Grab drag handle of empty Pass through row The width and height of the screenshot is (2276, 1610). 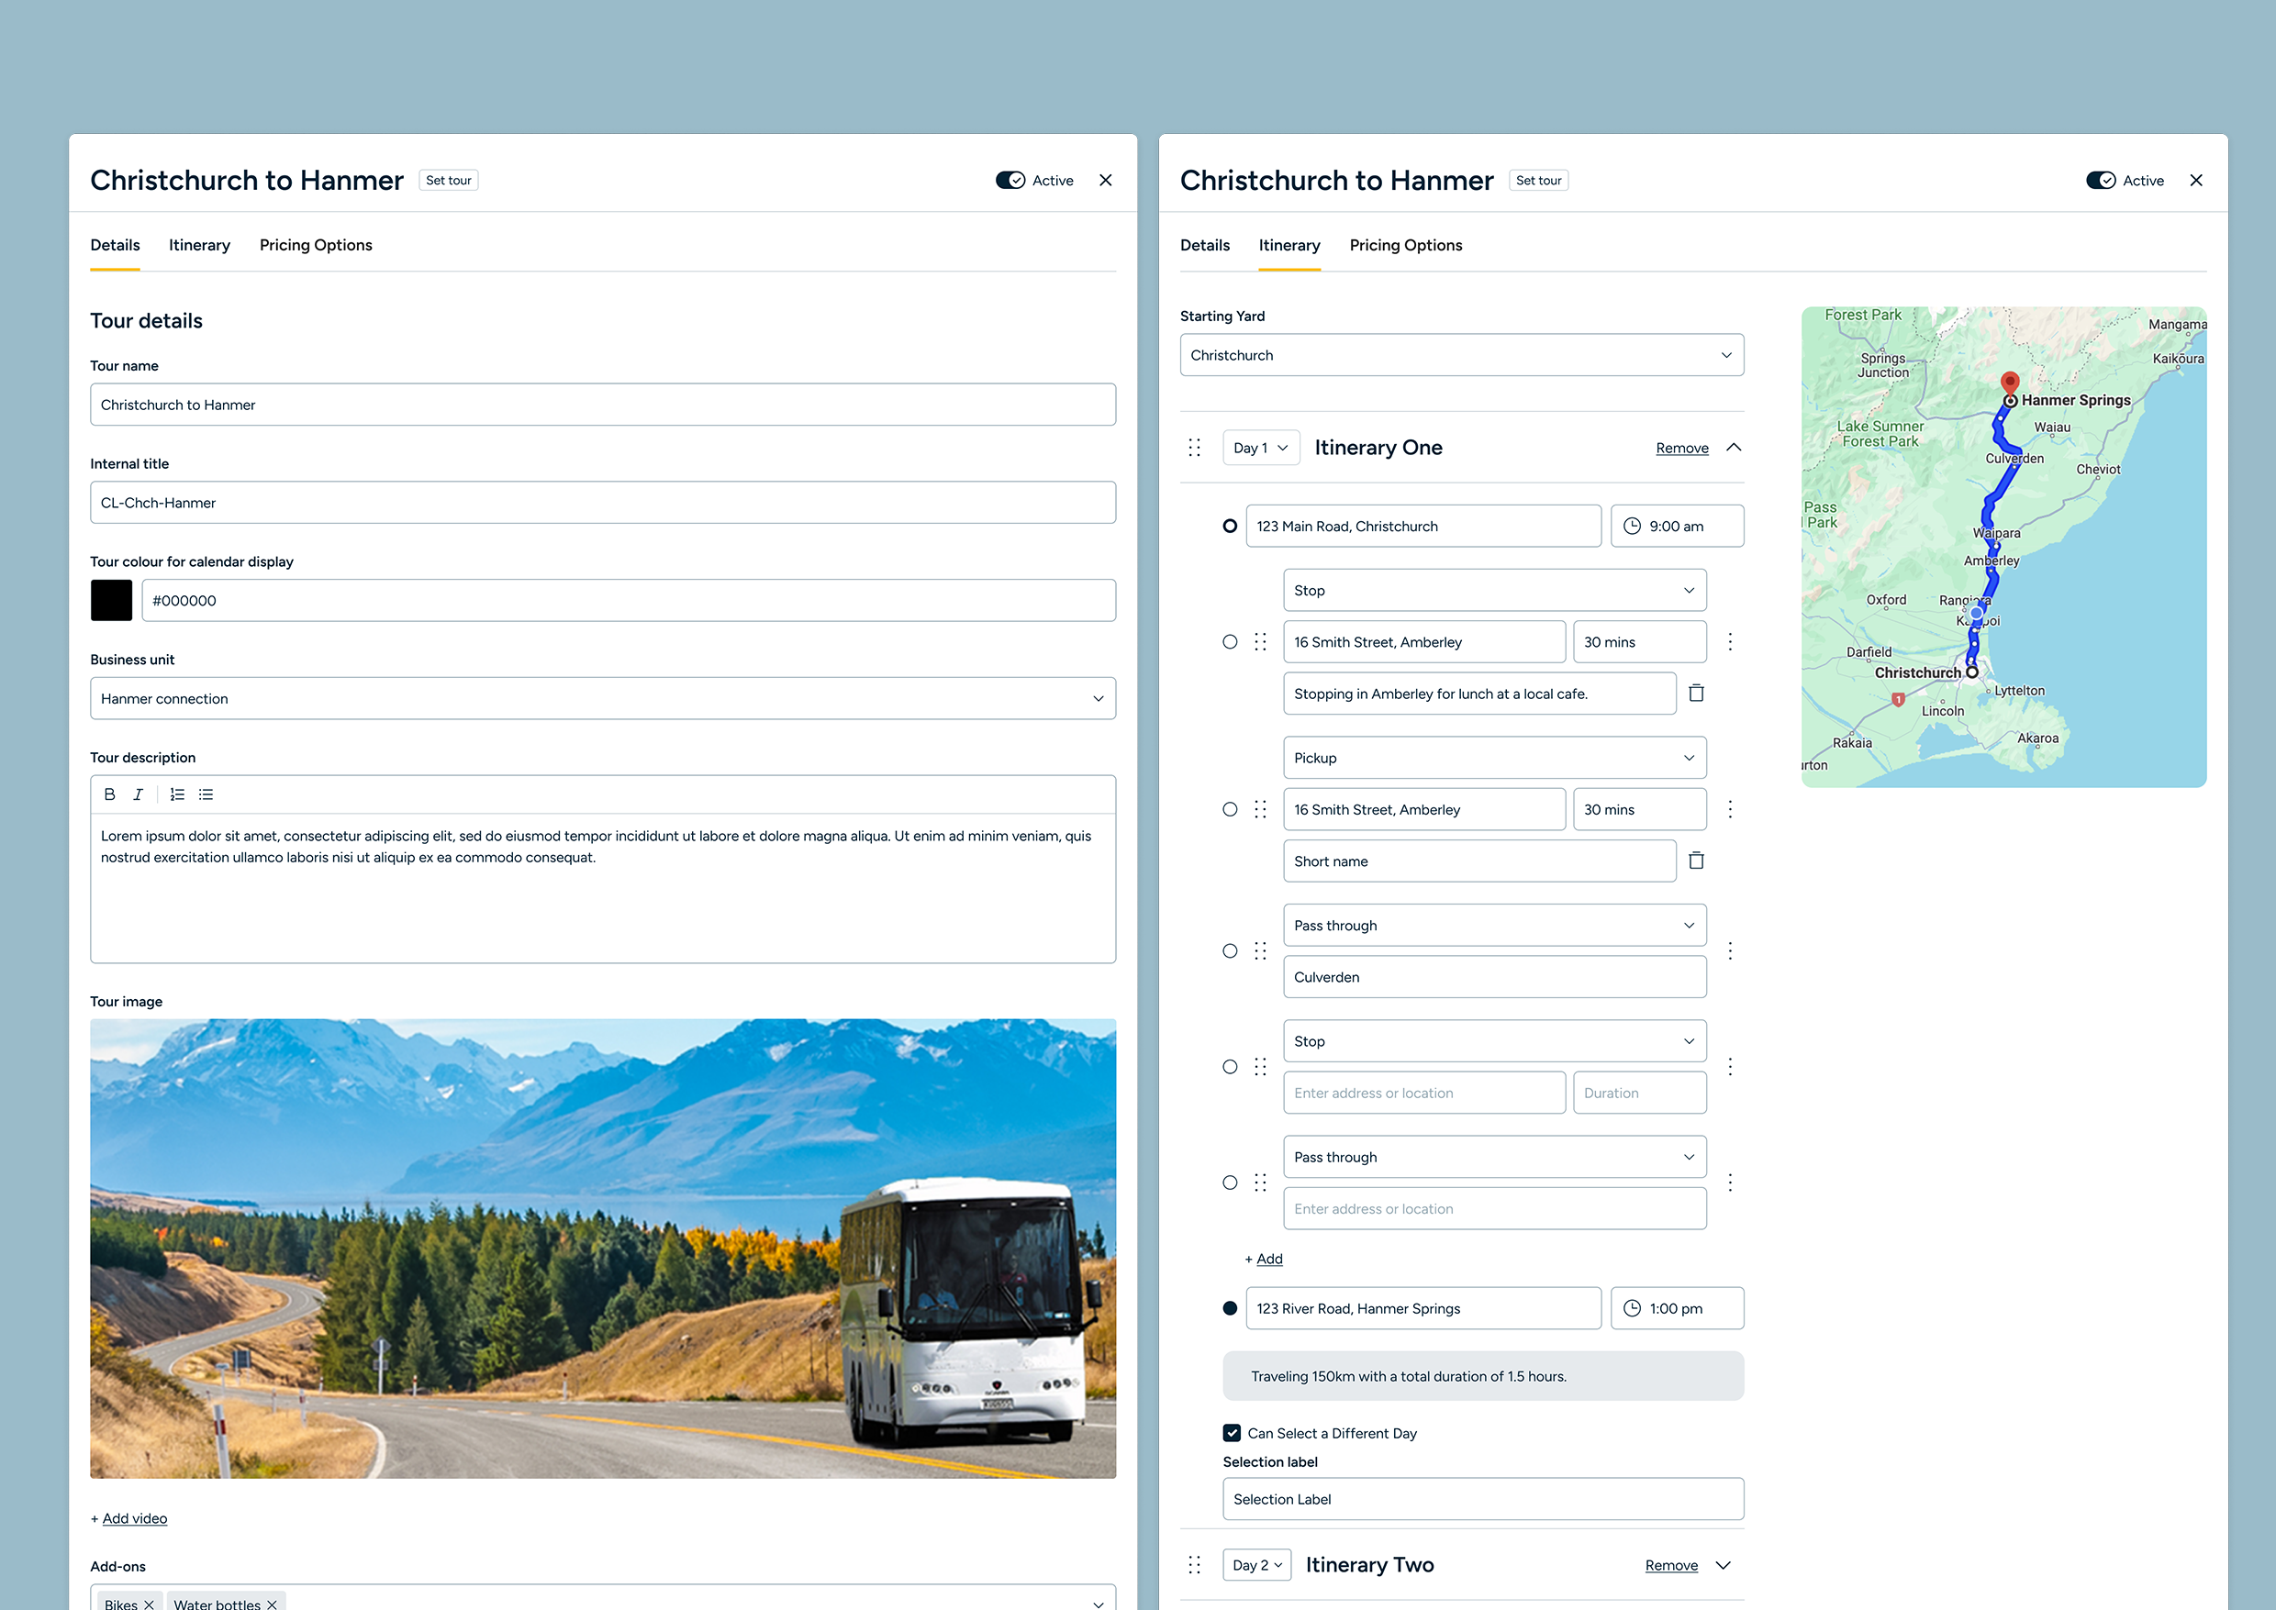coord(1260,1183)
